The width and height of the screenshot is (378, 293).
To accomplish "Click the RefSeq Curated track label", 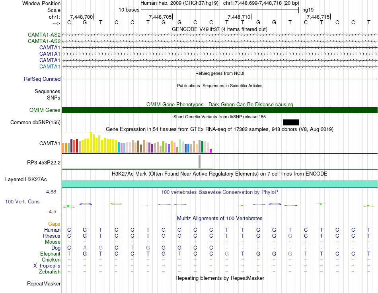I will (x=42, y=79).
